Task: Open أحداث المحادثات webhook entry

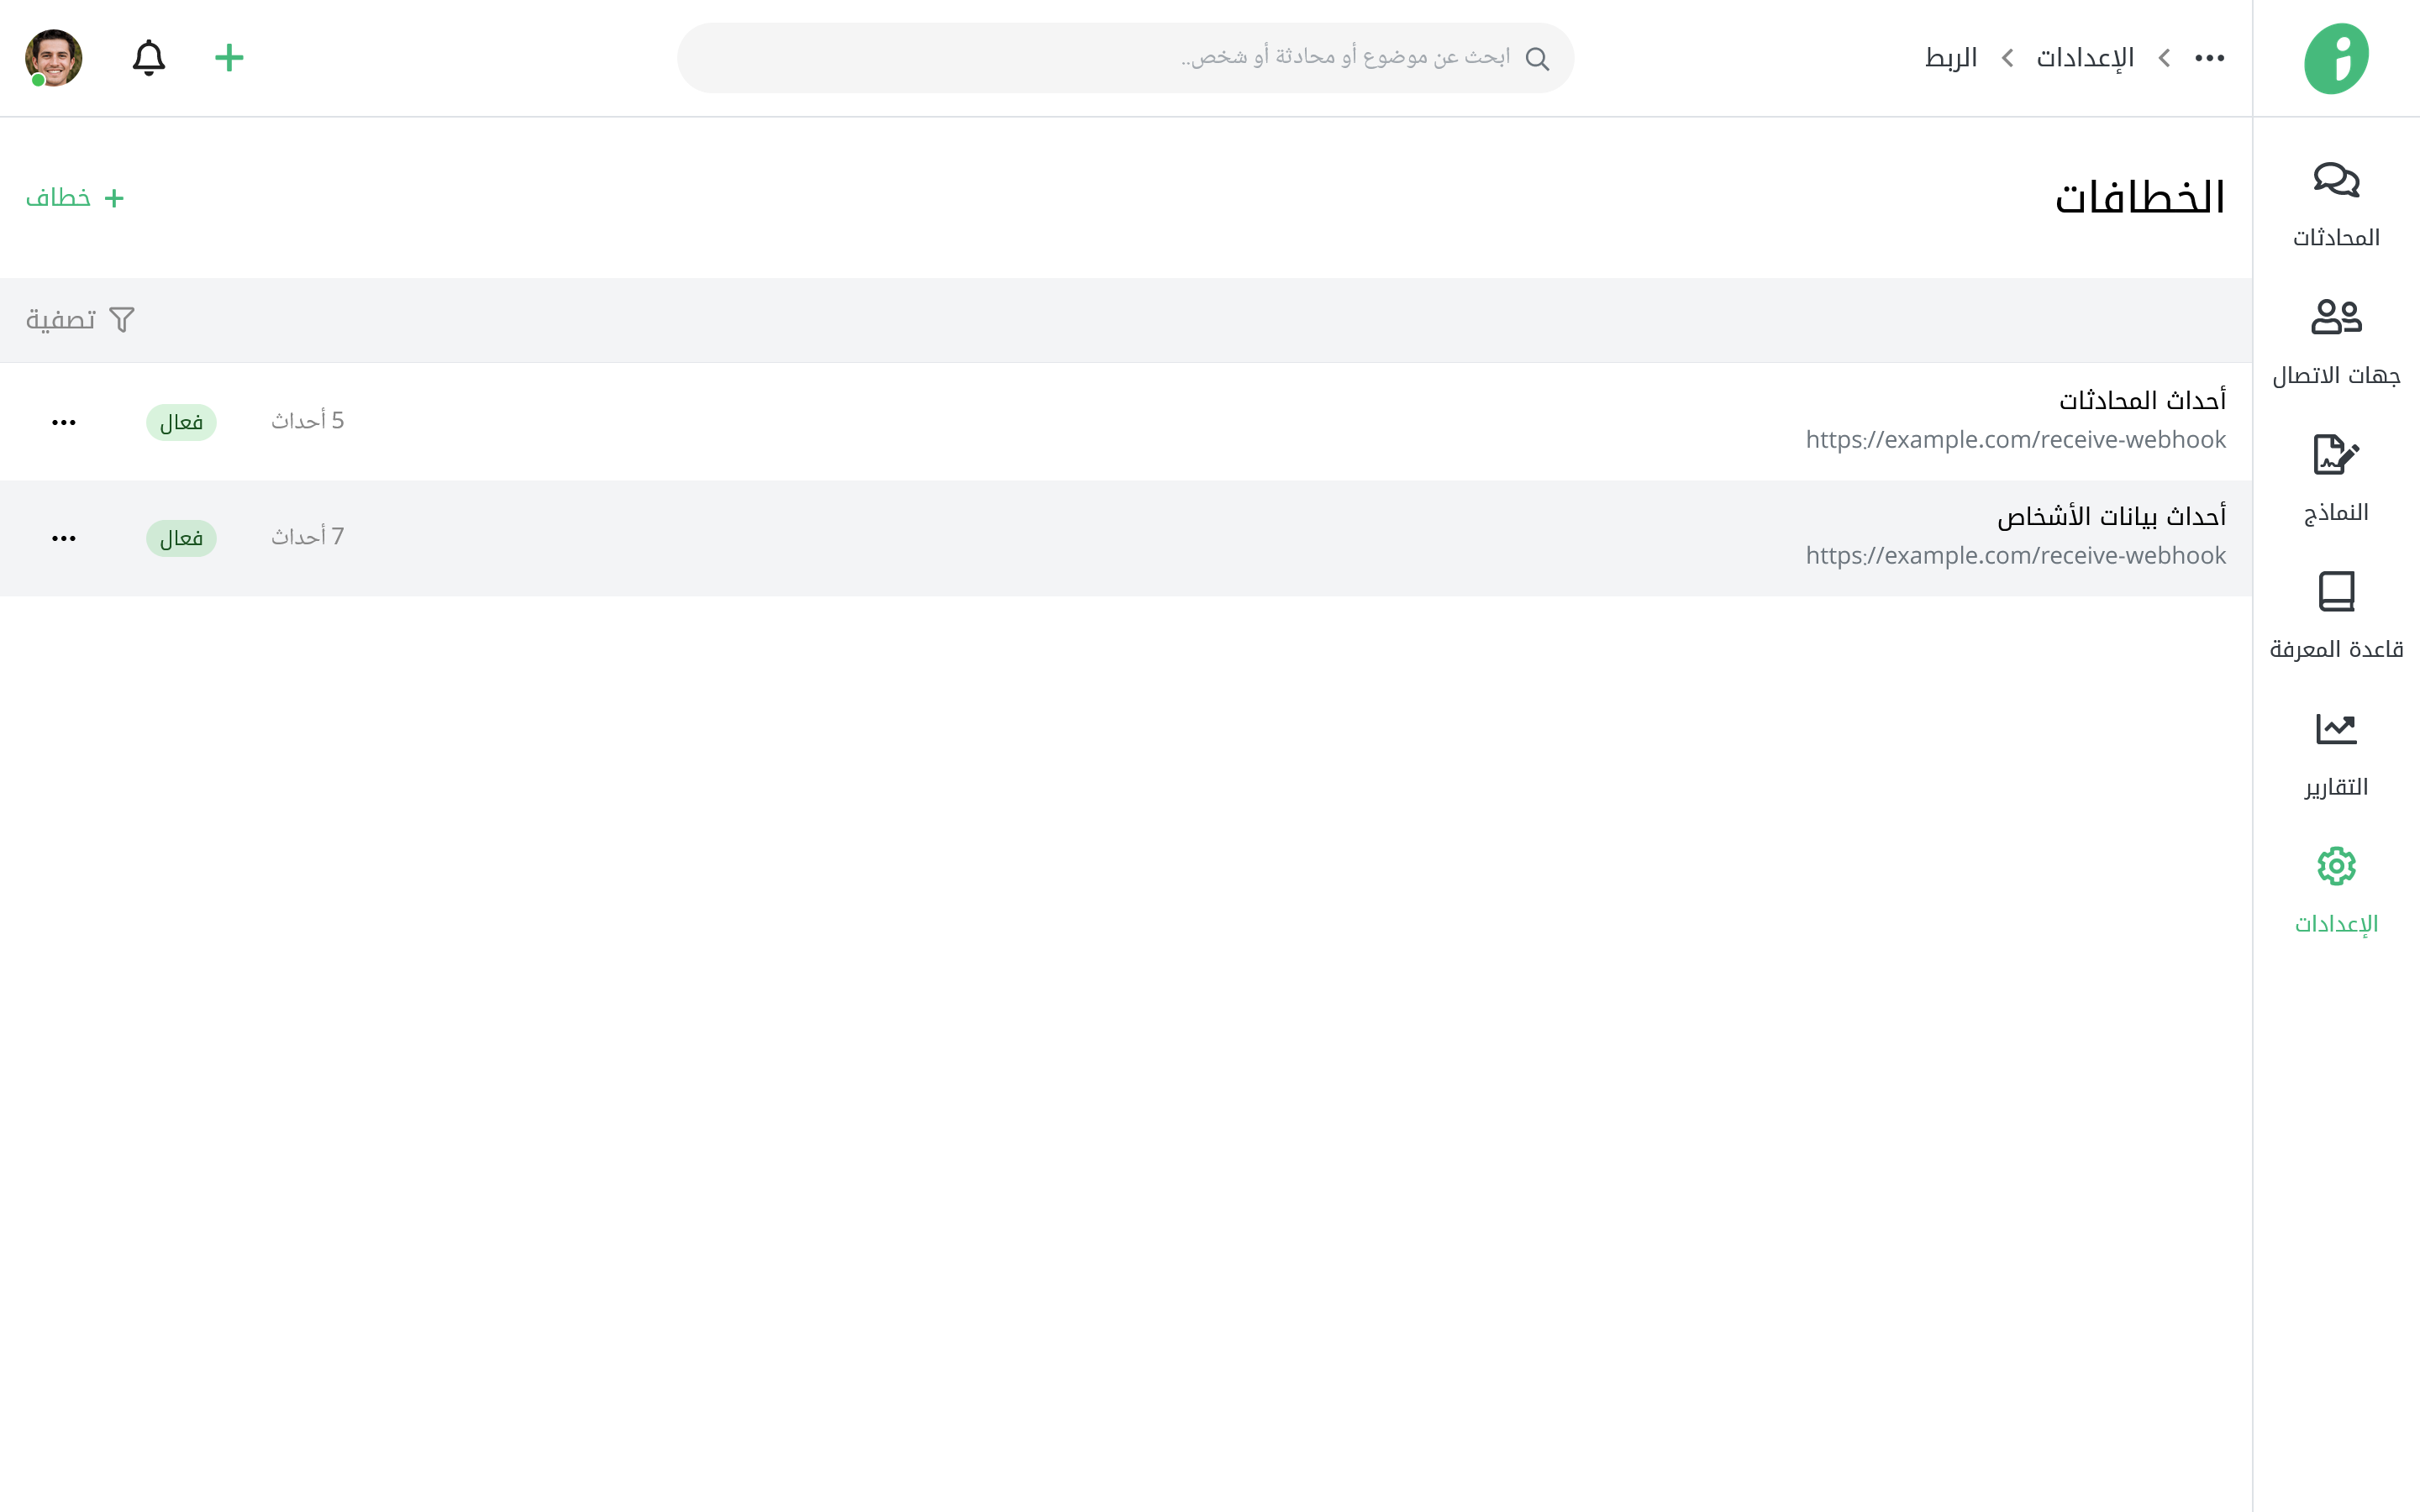Action: coord(2141,401)
